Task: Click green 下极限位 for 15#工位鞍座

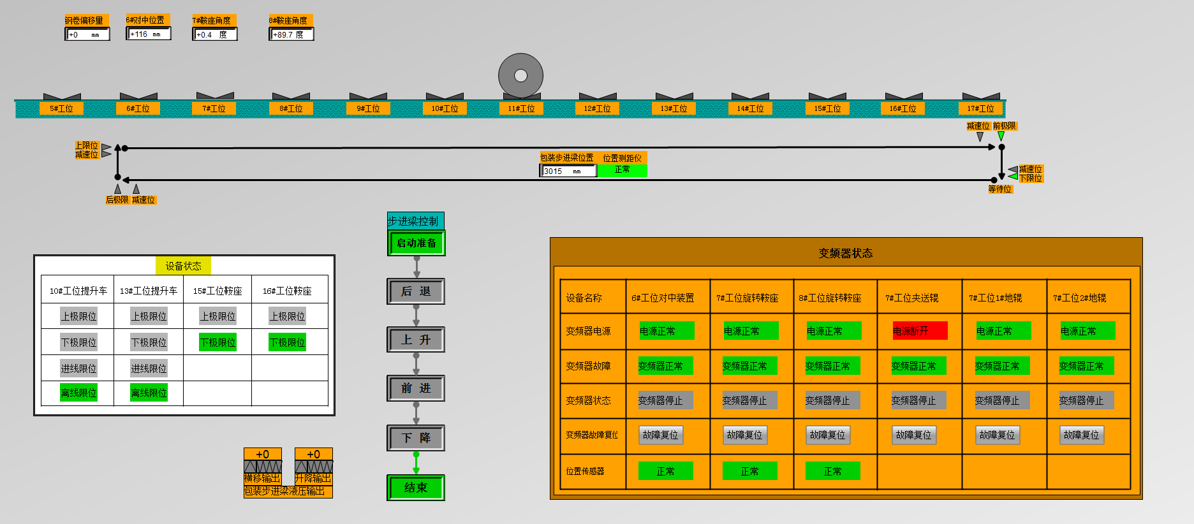Action: point(218,342)
